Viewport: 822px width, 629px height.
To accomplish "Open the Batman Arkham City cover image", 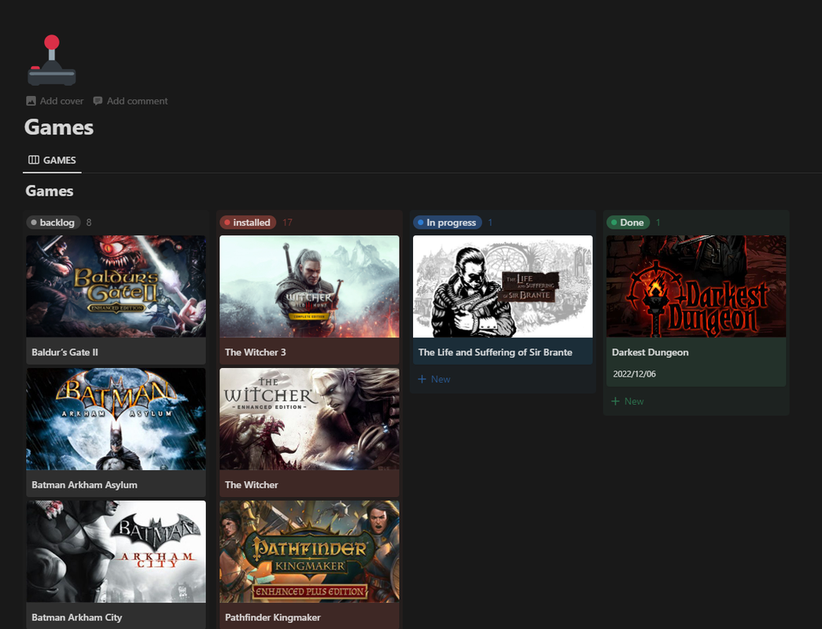I will [116, 551].
